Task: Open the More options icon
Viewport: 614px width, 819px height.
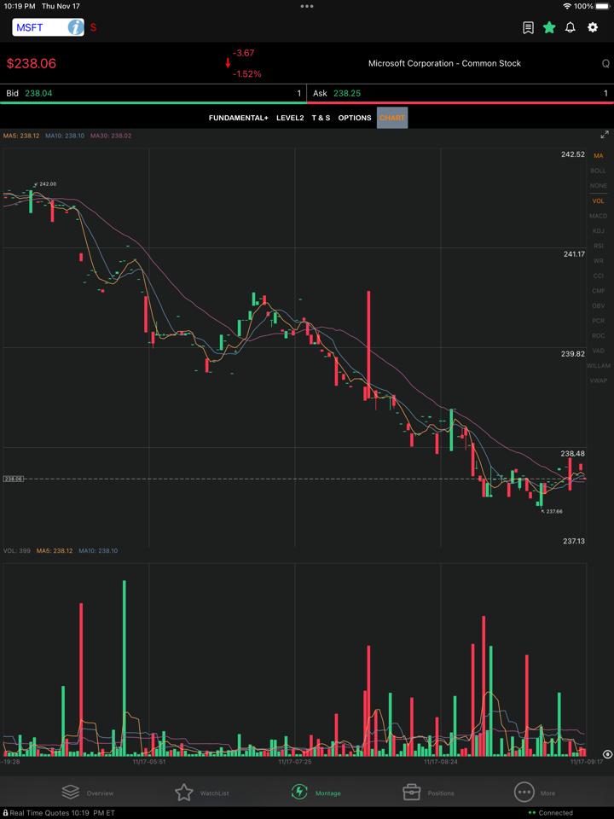Action: click(x=524, y=793)
